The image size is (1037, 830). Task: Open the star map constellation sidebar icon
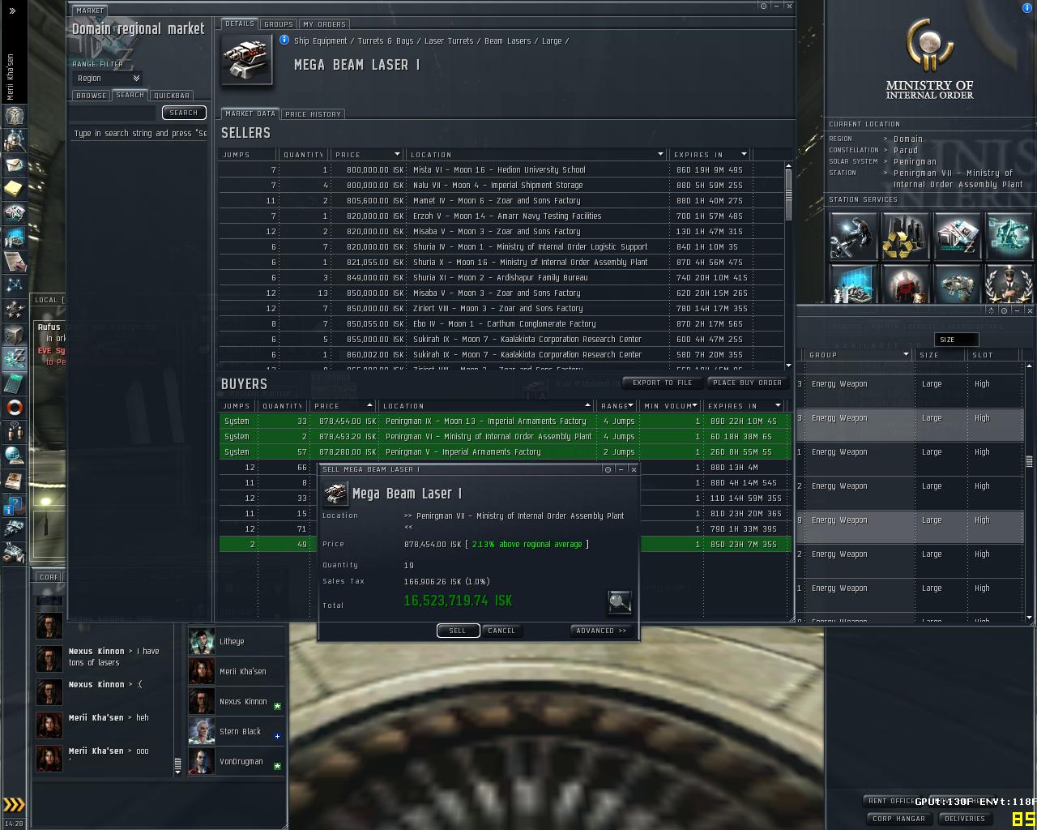coord(15,285)
